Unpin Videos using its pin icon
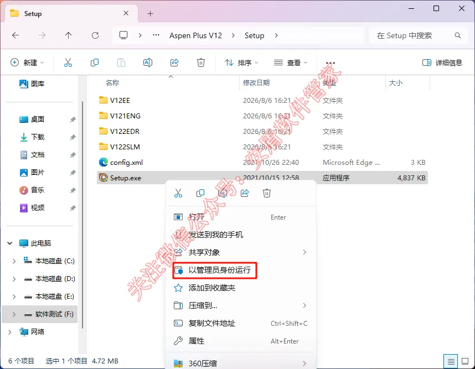The width and height of the screenshot is (475, 369). 73,208
